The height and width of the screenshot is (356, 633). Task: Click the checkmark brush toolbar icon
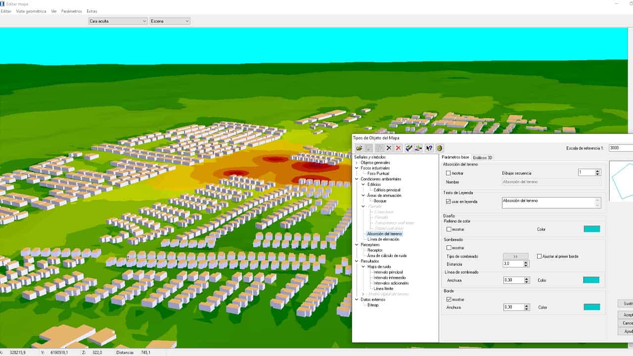(409, 148)
